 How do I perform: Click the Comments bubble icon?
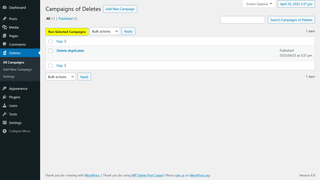click(5, 44)
